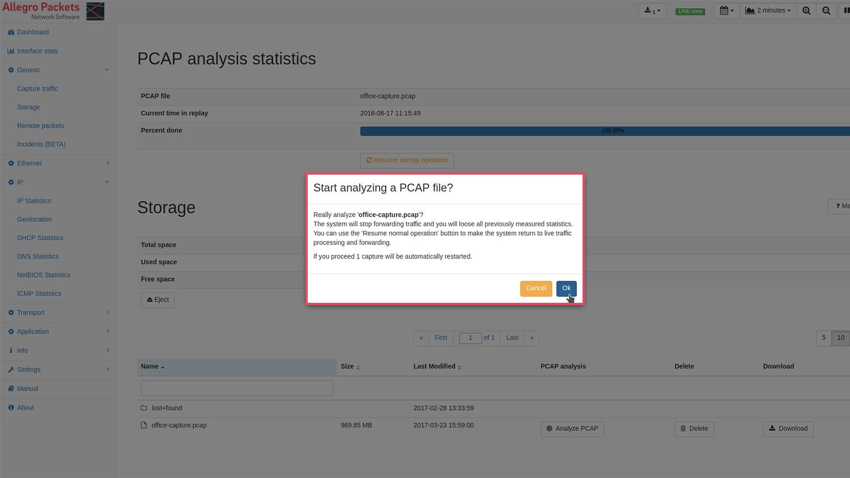Screen dimensions: 850x478
Task: Click the Percent done progress bar
Action: pyautogui.click(x=604, y=131)
